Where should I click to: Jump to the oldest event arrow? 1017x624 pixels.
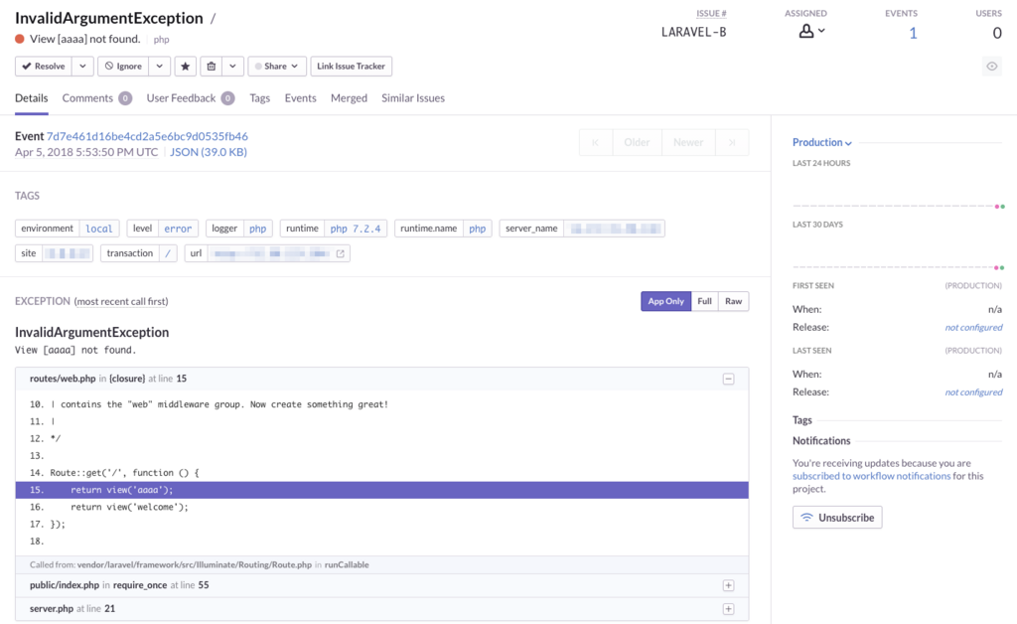[x=596, y=143]
